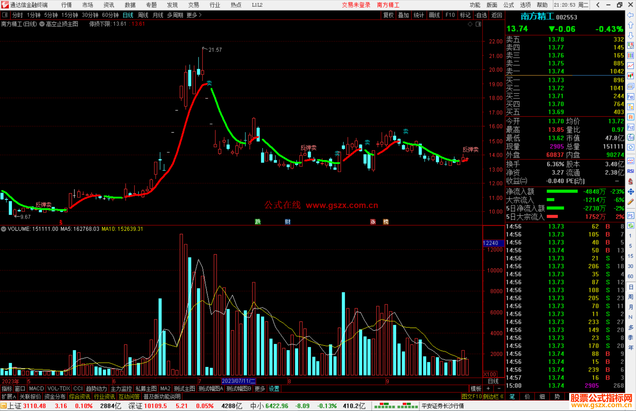Open the hierarchy tree icon in sidebar
This screenshot has width=636, height=411.
630,107
